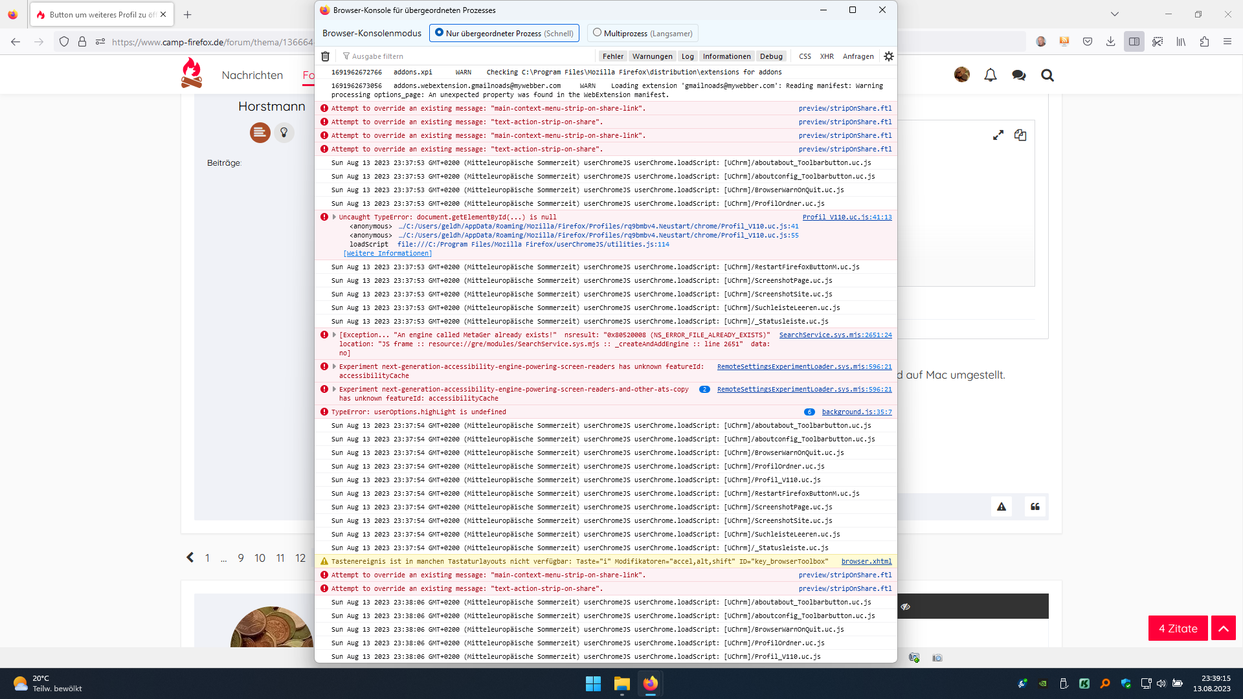The width and height of the screenshot is (1243, 699).
Task: Open the forum search magnifier
Action: click(1047, 75)
